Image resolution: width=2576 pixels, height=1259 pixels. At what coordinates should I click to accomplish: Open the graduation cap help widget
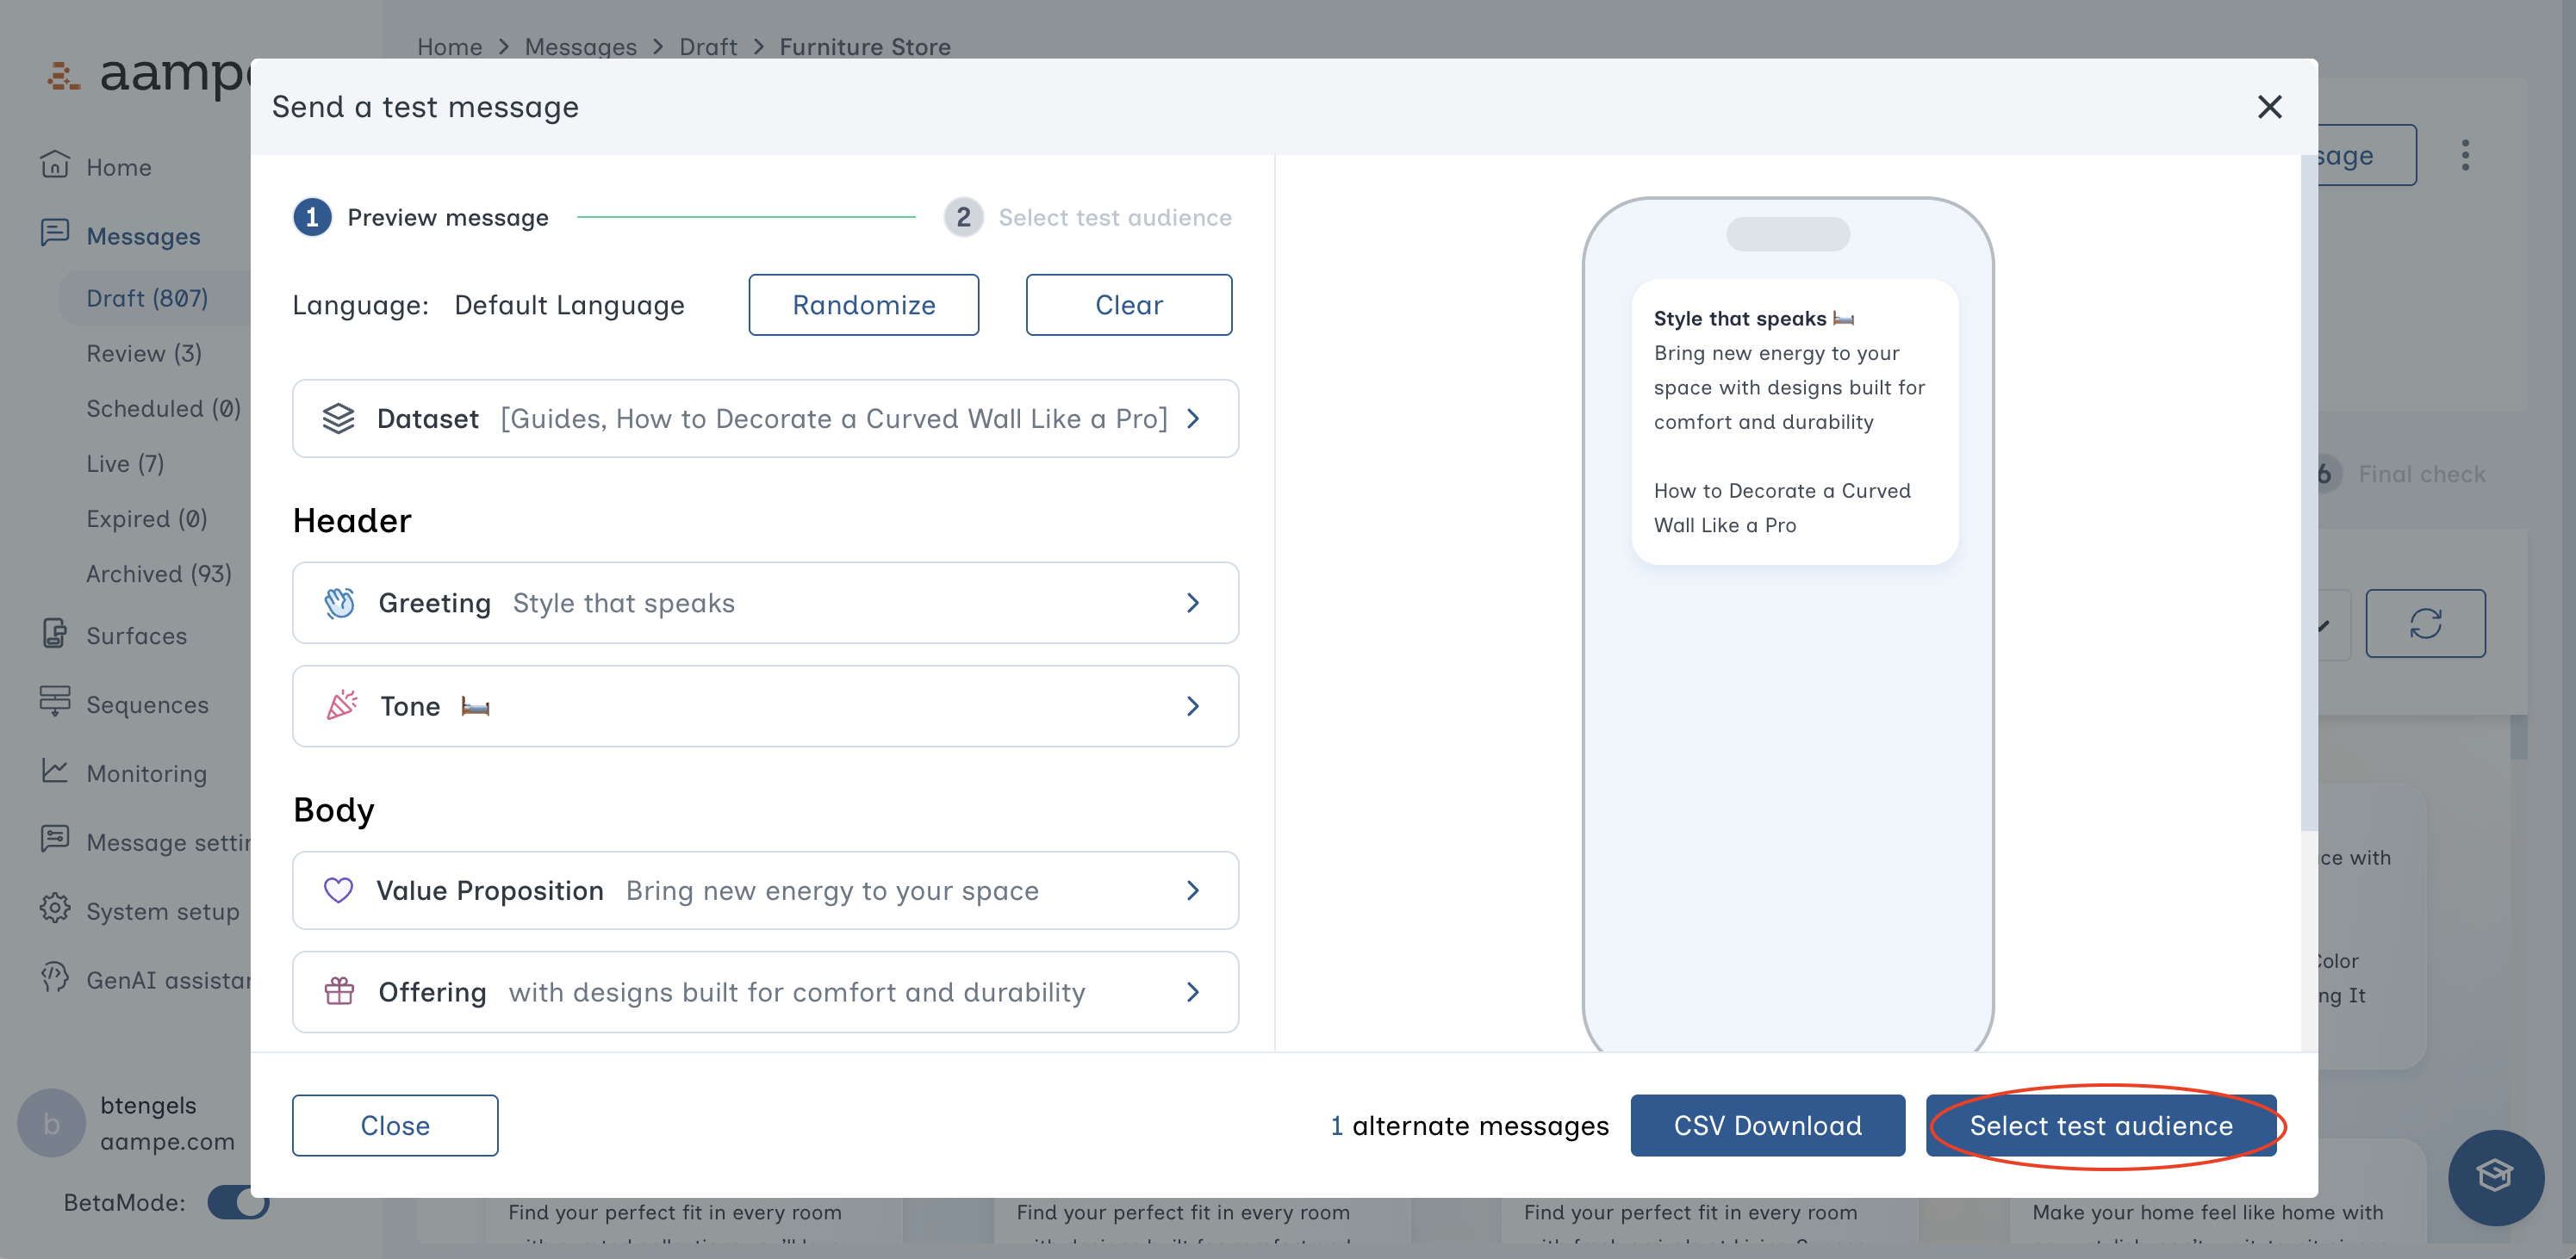point(2494,1176)
